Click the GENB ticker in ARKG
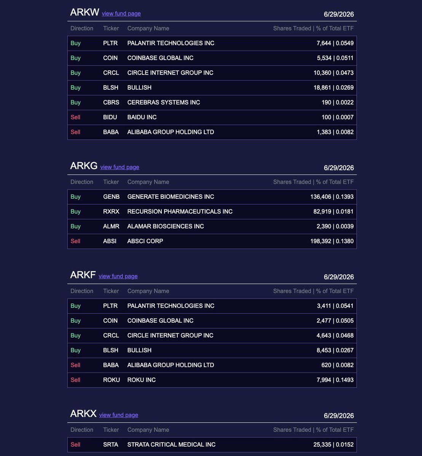Image resolution: width=422 pixels, height=456 pixels. click(x=111, y=197)
